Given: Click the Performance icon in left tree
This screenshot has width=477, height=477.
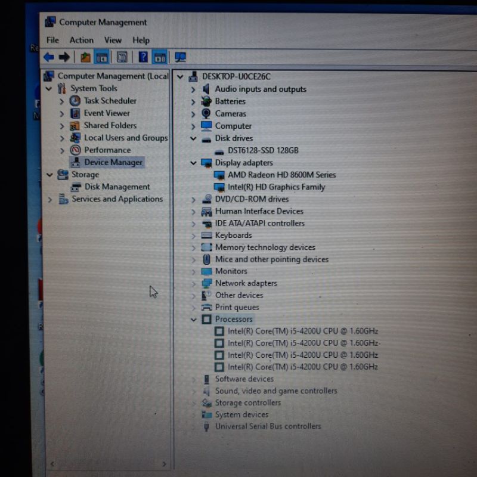Looking at the screenshot, I should [75, 150].
